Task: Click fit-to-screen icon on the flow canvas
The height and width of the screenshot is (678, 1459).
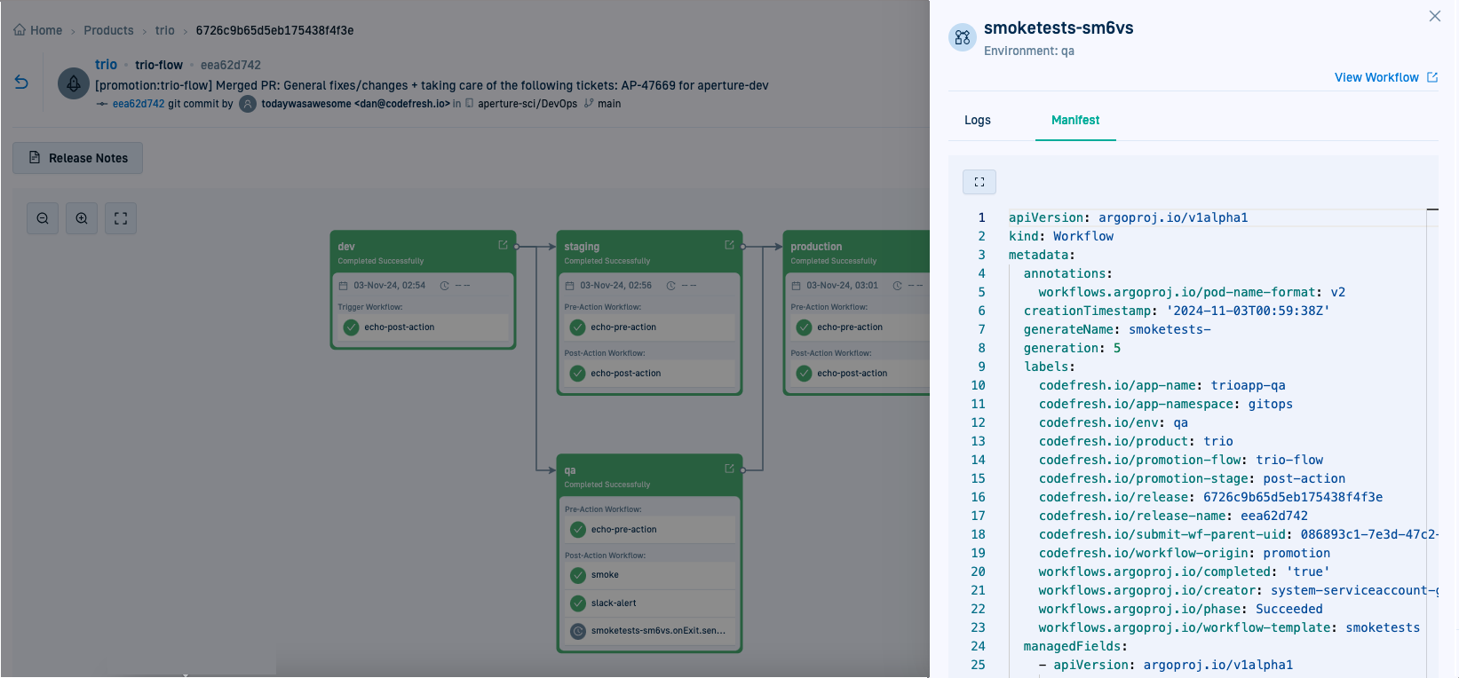Action: pyautogui.click(x=121, y=218)
